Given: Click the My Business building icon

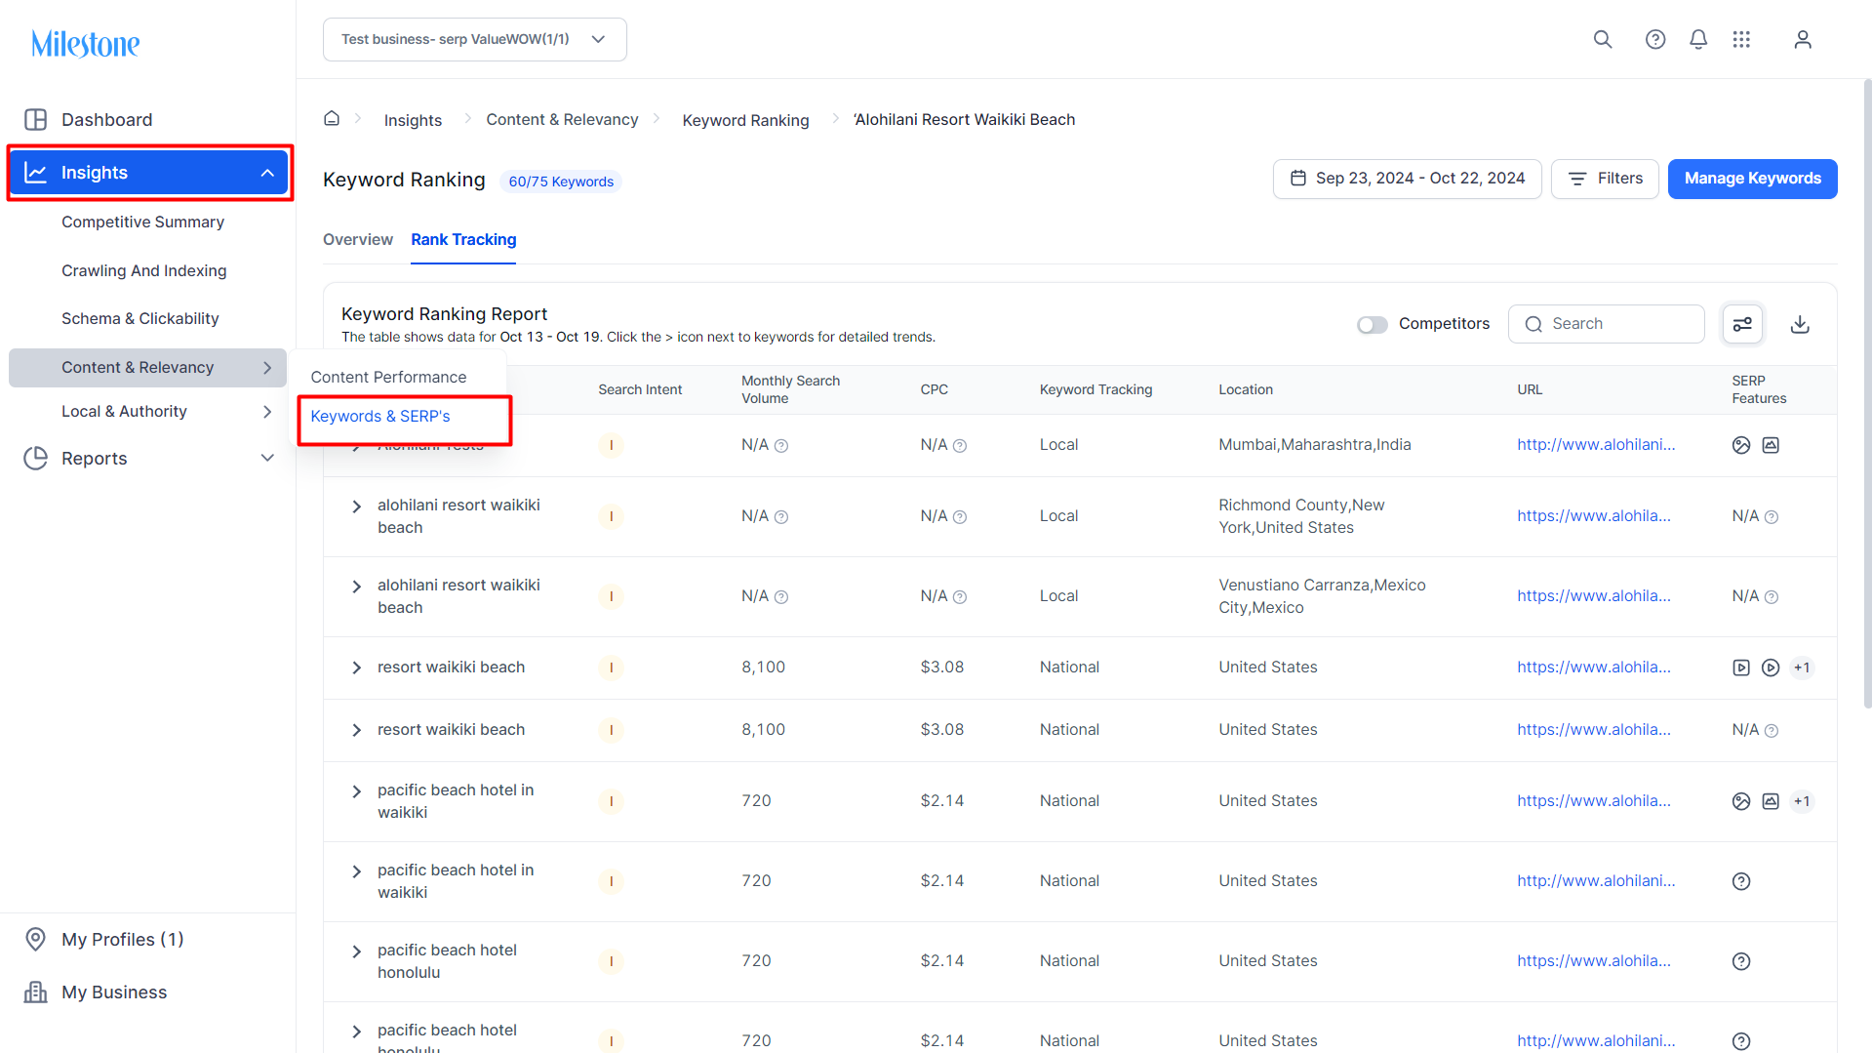Looking at the screenshot, I should (36, 992).
